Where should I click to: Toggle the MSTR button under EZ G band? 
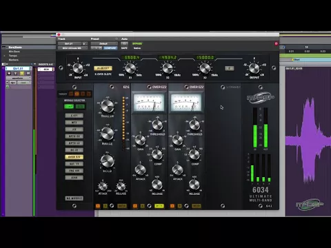[x=122, y=206]
